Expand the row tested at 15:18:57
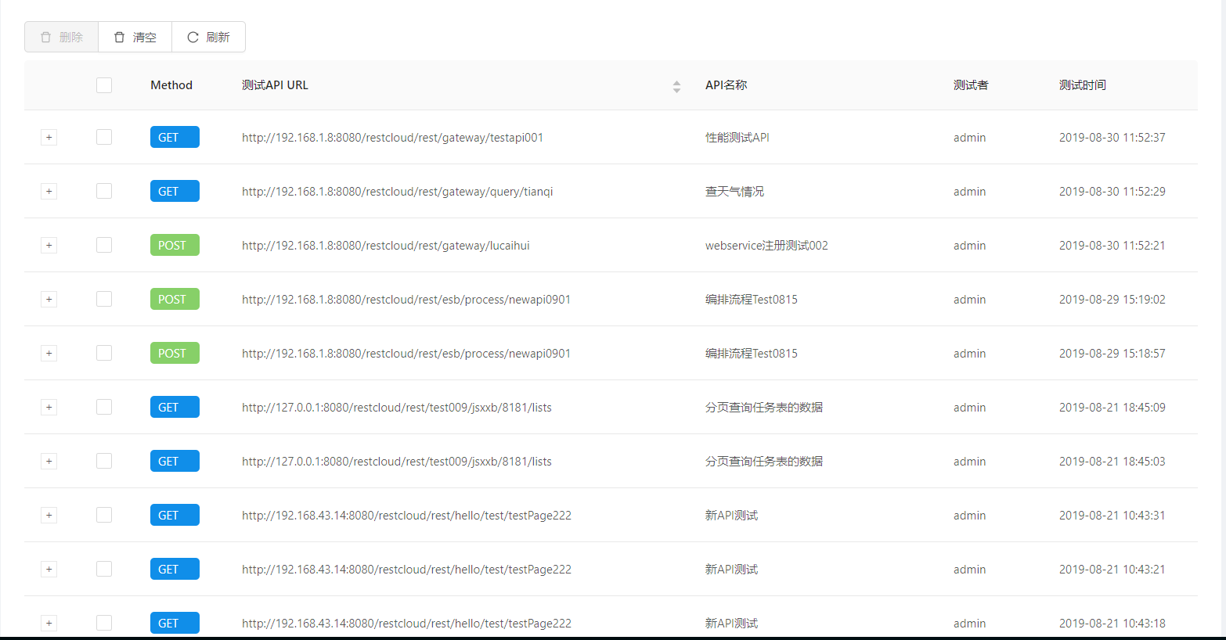The width and height of the screenshot is (1226, 640). click(49, 353)
